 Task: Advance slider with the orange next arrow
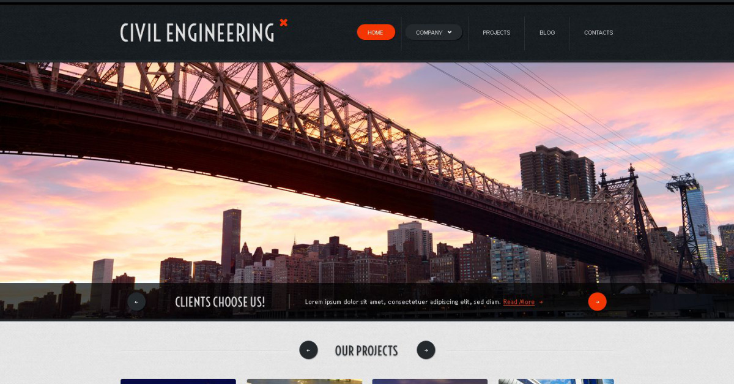coord(597,301)
